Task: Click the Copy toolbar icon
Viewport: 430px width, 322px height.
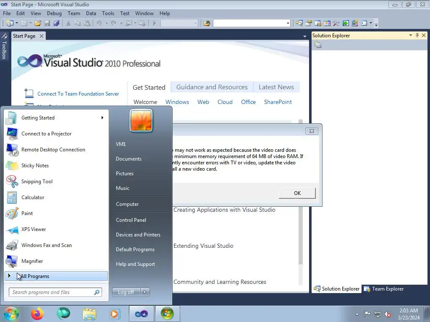Action: coord(78,23)
